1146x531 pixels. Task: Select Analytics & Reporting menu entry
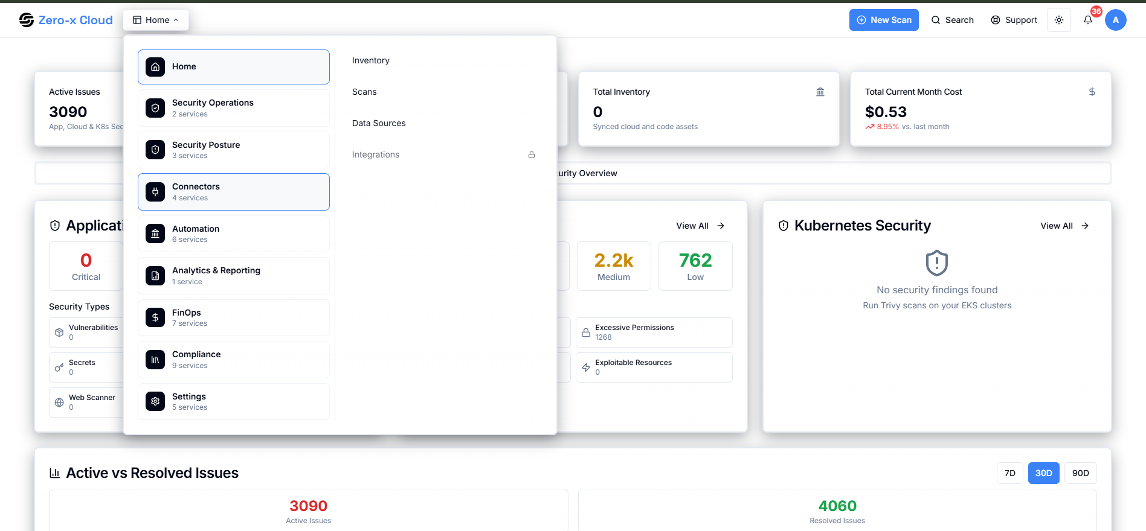point(234,276)
